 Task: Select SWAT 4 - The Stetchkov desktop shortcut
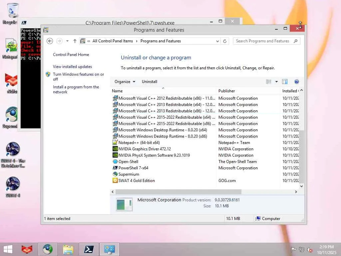point(13,155)
